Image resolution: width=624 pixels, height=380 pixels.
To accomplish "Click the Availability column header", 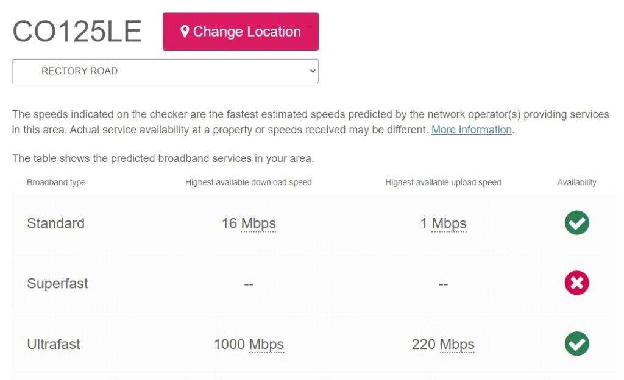I will tap(576, 182).
